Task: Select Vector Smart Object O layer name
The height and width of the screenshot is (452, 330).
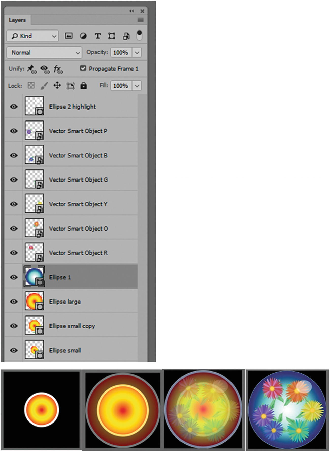Action: (x=78, y=229)
